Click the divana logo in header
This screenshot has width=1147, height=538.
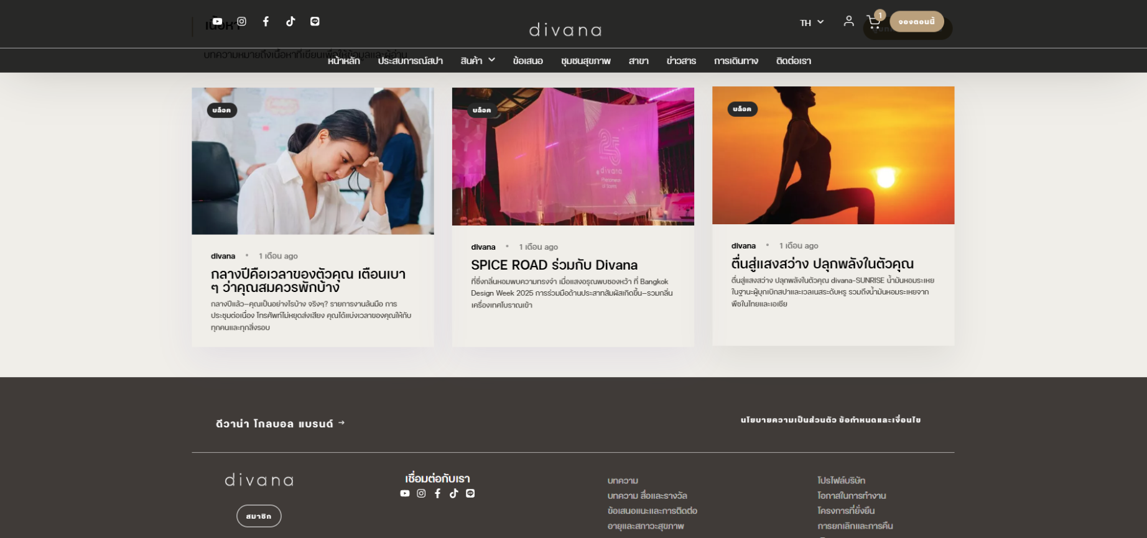[x=565, y=30]
